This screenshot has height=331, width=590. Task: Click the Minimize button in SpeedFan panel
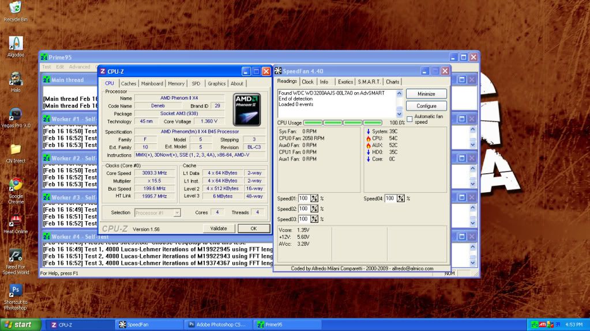pyautogui.click(x=426, y=94)
